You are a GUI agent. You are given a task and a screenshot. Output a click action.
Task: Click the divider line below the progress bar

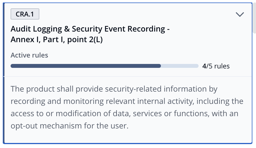pos(128,76)
